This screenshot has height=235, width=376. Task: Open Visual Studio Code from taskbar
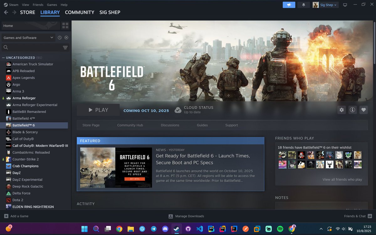pyautogui.click(x=200, y=229)
